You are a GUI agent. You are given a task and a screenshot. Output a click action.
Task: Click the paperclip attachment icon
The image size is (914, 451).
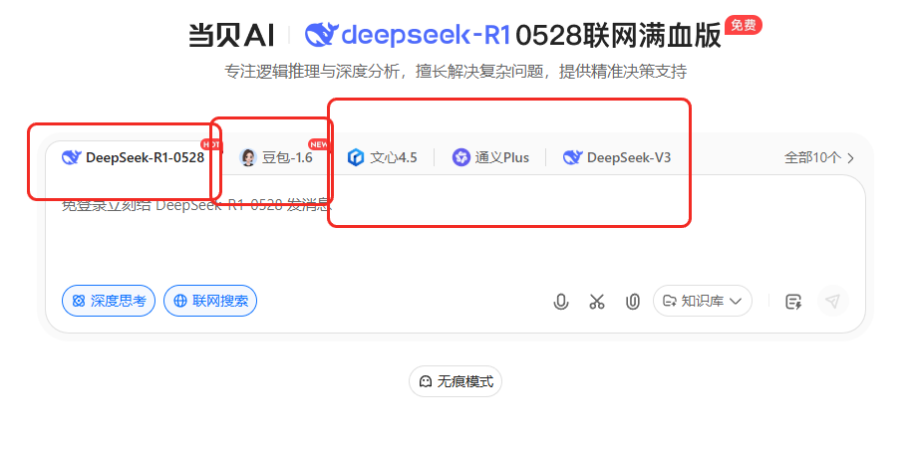[x=633, y=302]
